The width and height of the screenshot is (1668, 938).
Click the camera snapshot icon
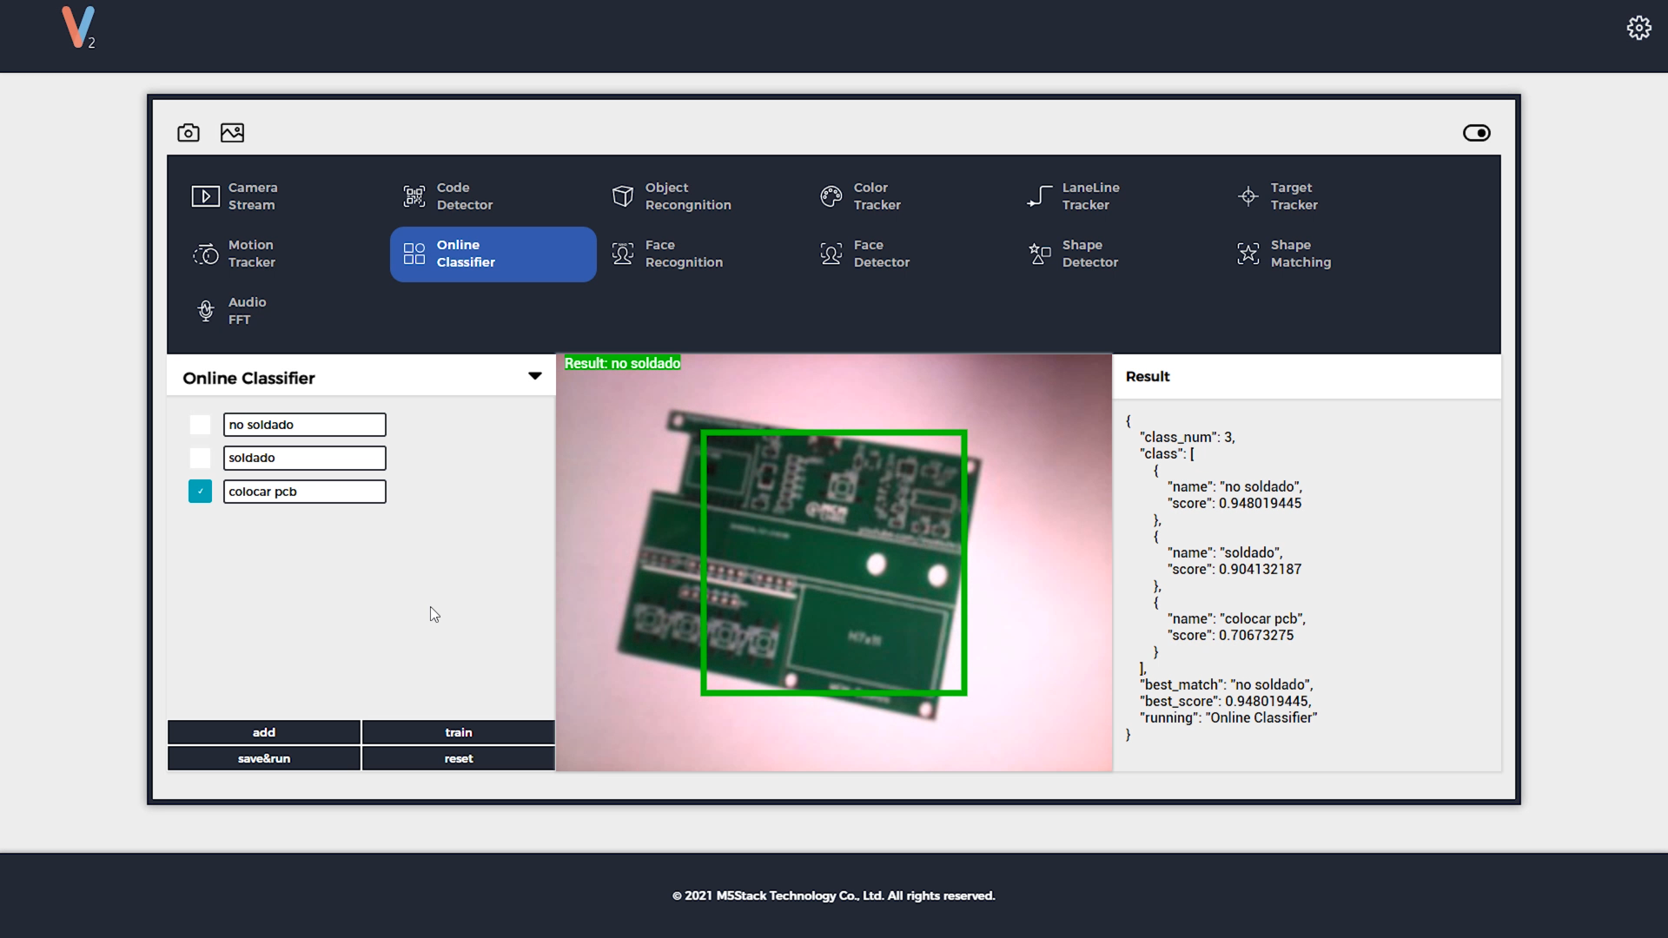(189, 133)
